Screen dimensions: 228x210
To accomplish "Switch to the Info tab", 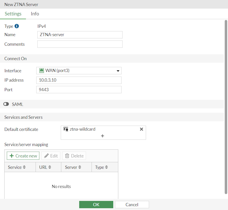I will point(35,14).
